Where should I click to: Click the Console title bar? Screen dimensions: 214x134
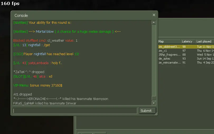coord(79,15)
